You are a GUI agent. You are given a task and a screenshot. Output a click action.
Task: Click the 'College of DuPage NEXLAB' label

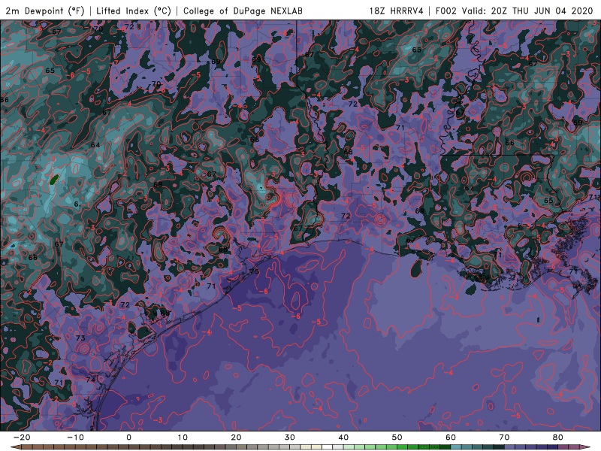coord(243,11)
